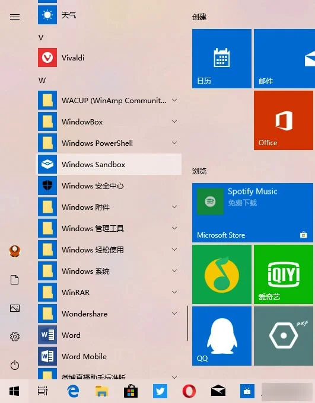Open the QQ Music tile
Viewport: 315px width, 403px height.
coord(222,274)
